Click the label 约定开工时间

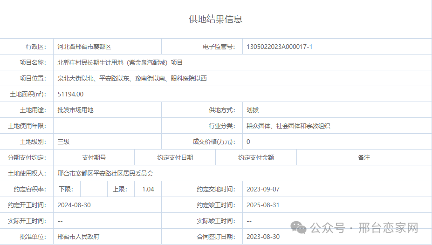click(x=27, y=205)
